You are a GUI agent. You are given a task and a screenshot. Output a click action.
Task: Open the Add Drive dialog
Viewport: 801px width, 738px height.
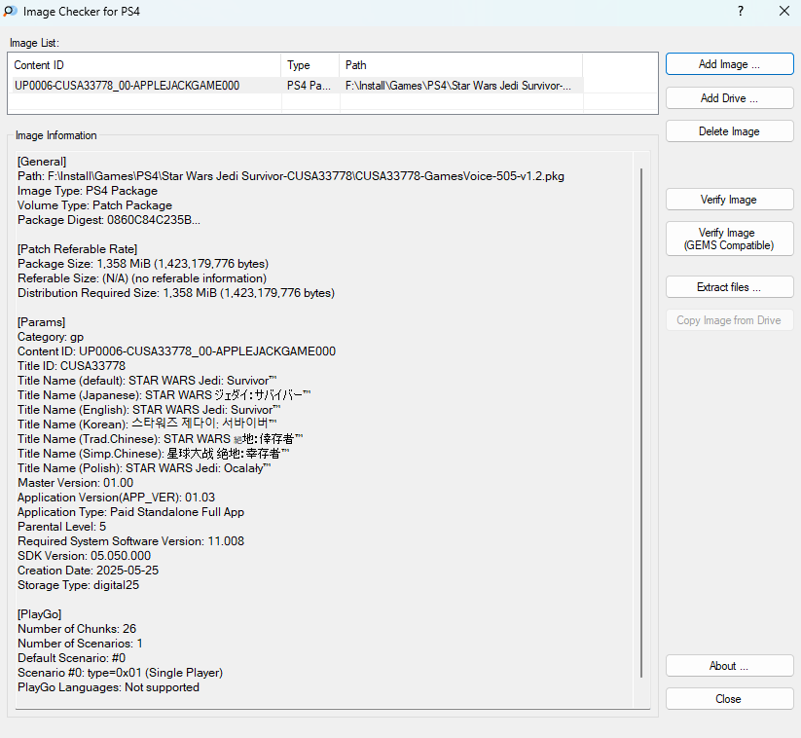pos(729,98)
